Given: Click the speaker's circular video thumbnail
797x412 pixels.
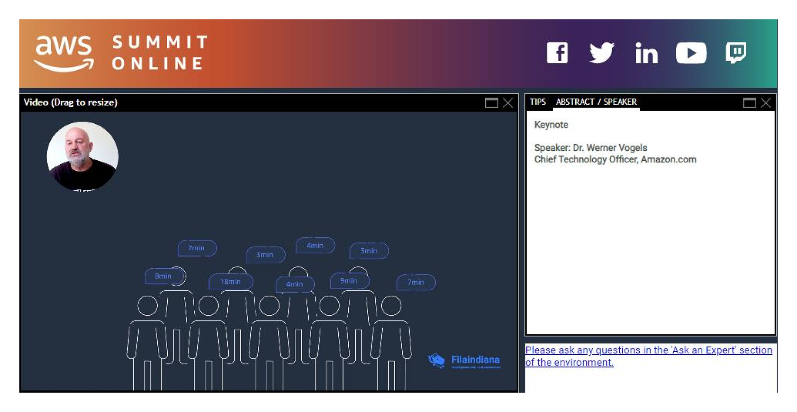Looking at the screenshot, I should pos(83,157).
